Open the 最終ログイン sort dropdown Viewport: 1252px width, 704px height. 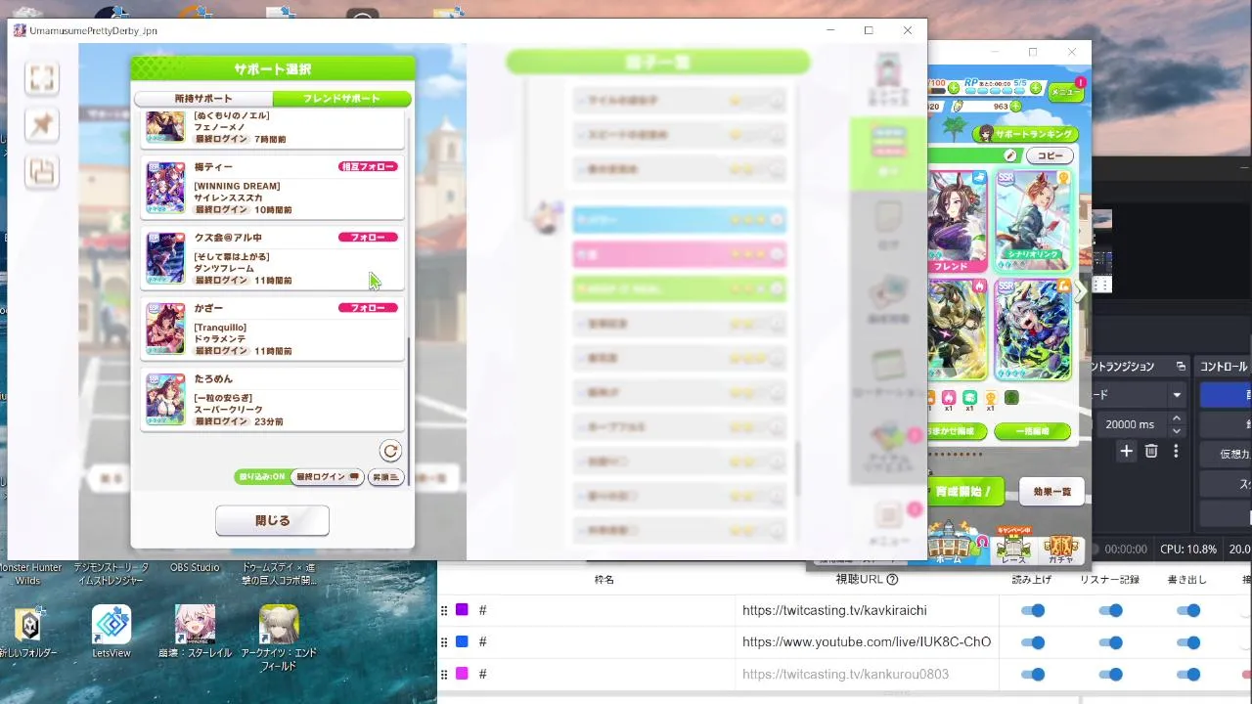click(x=328, y=477)
